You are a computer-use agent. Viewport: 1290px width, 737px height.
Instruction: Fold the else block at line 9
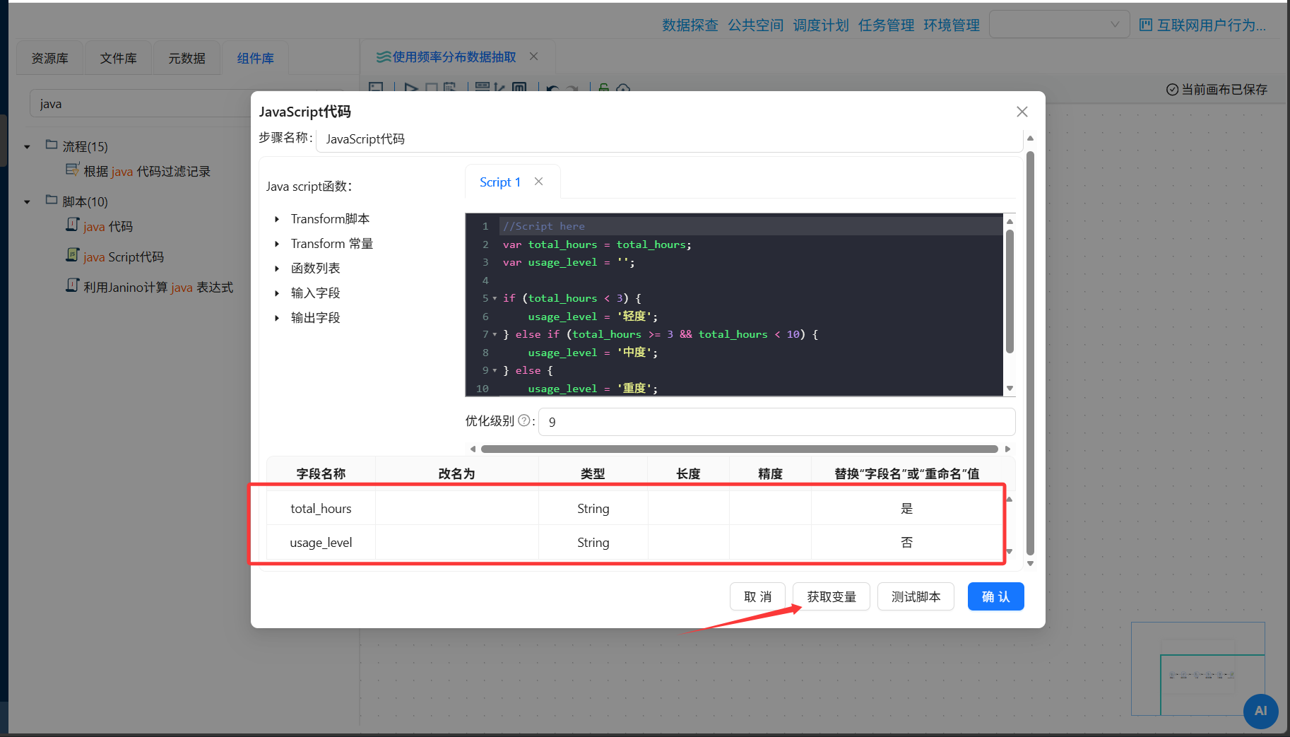[x=495, y=370]
